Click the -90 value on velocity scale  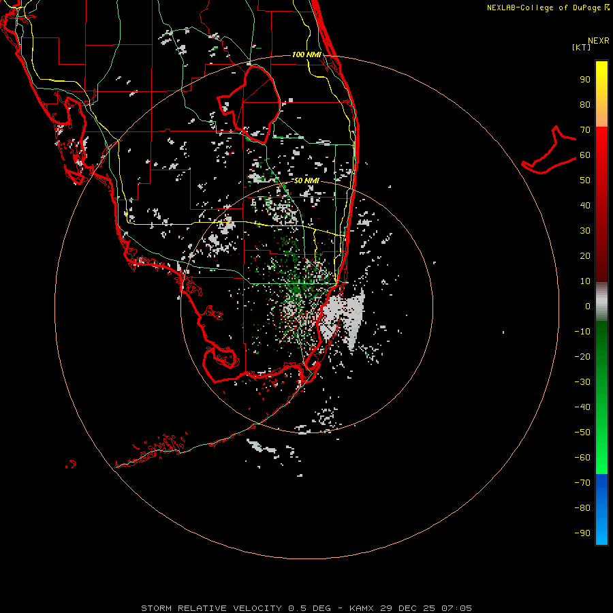[582, 533]
